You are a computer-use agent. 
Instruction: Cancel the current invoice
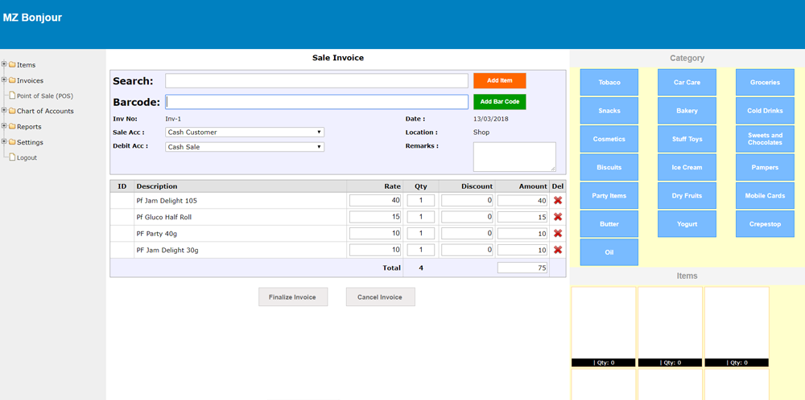pyautogui.click(x=380, y=297)
